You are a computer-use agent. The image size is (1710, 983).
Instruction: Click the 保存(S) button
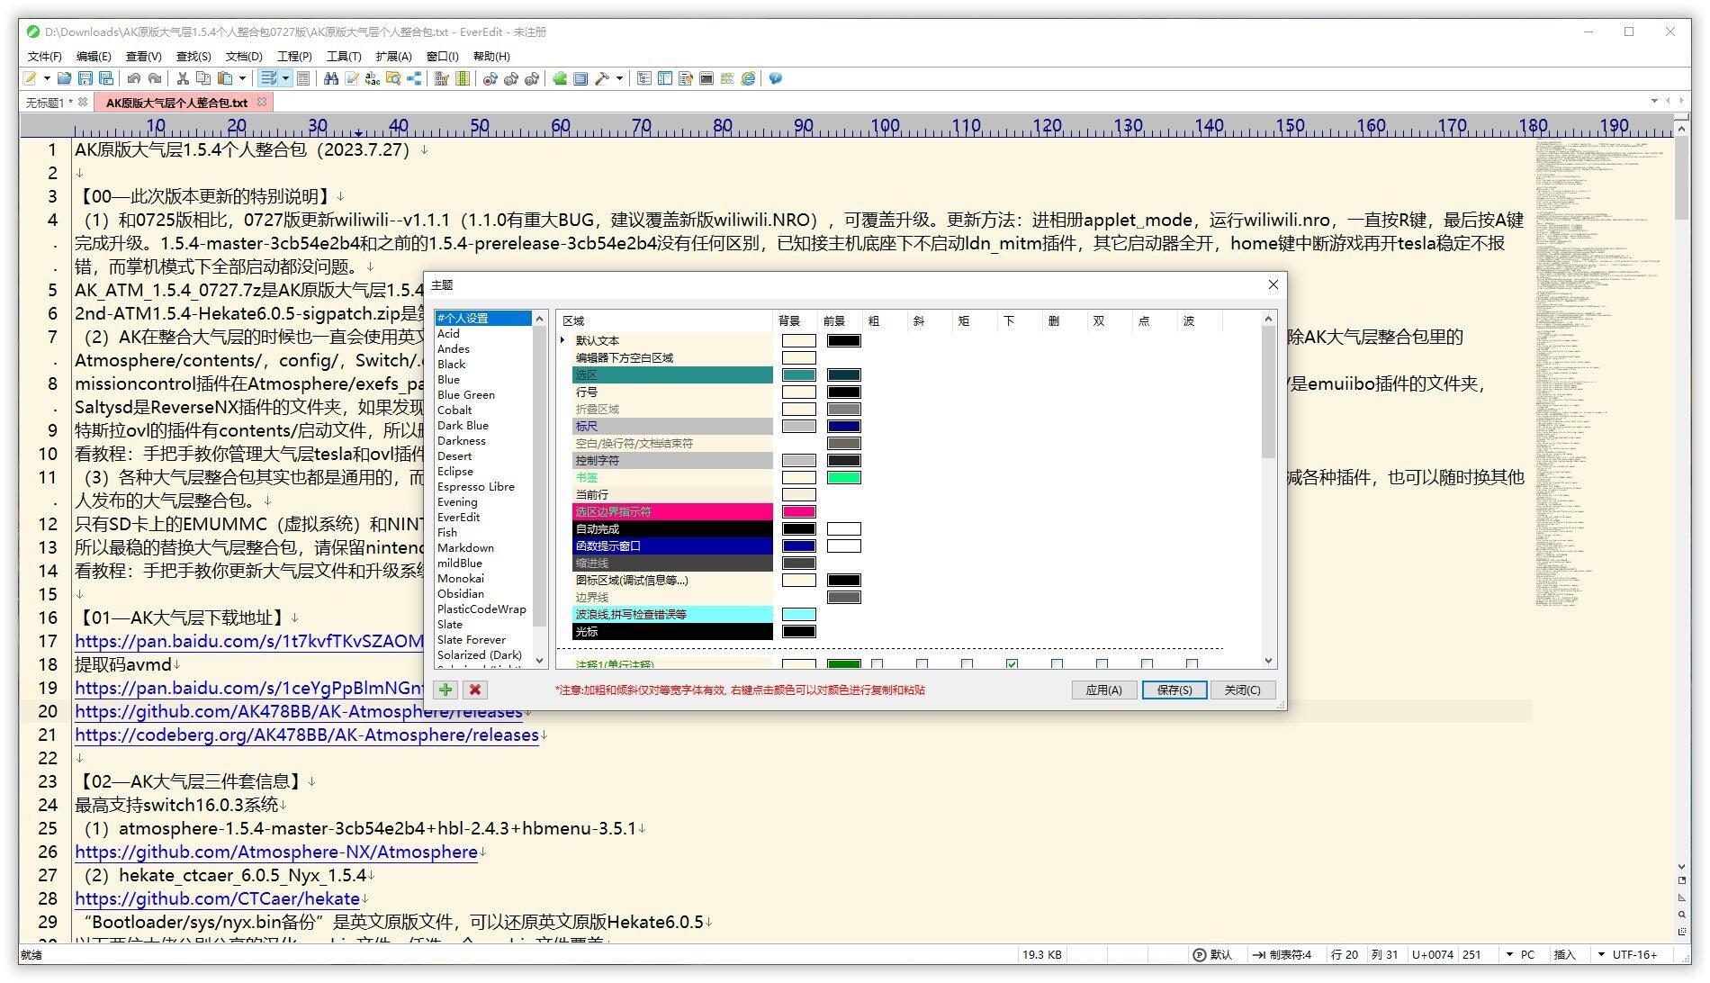[1174, 690]
